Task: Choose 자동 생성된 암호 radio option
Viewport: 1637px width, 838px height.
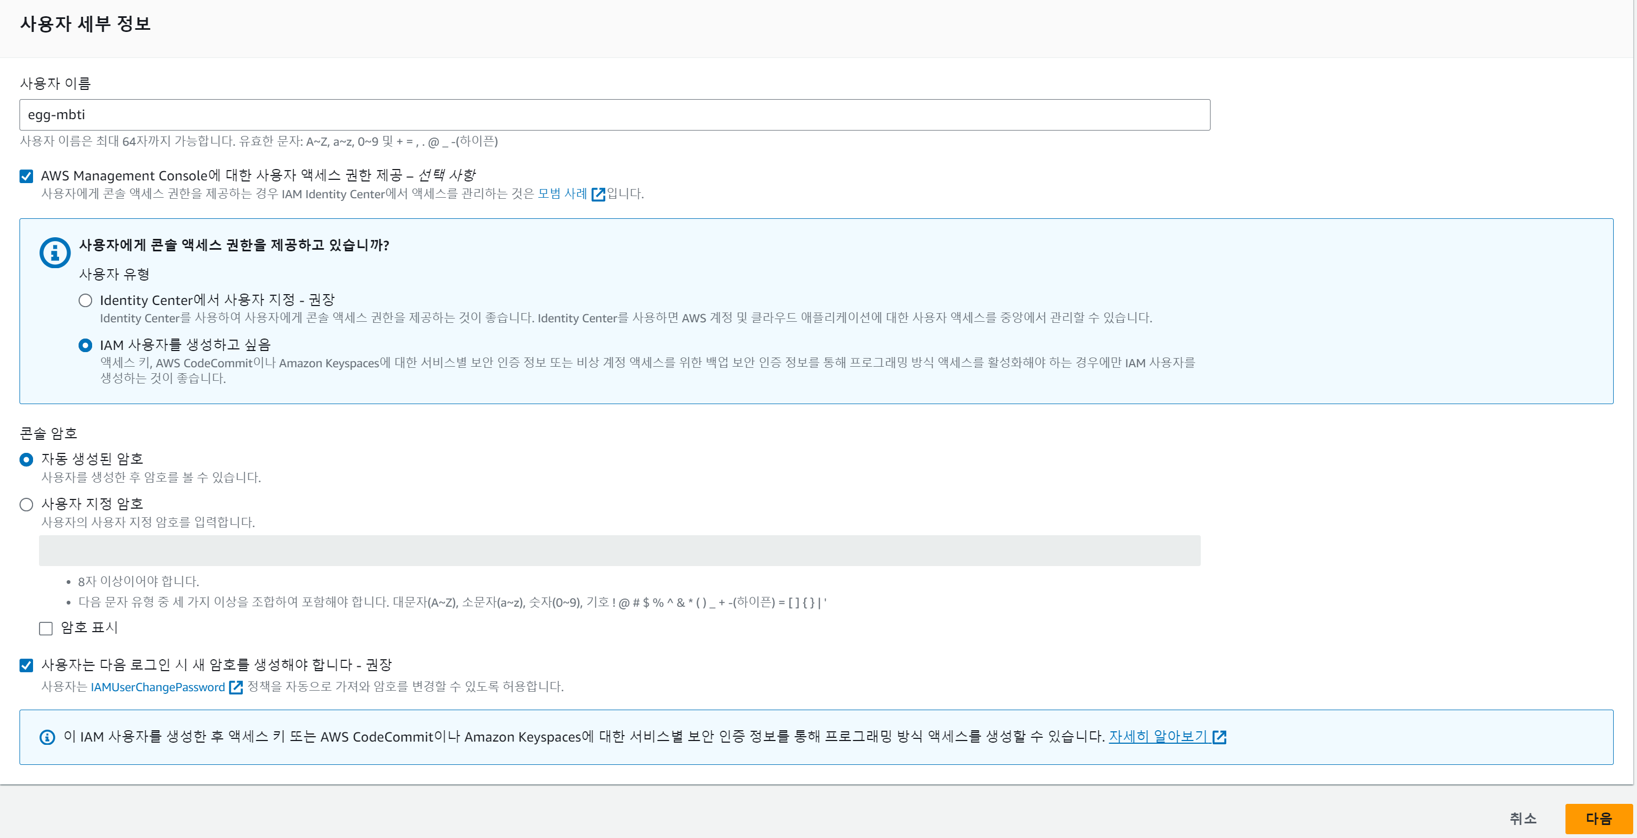Action: [26, 459]
